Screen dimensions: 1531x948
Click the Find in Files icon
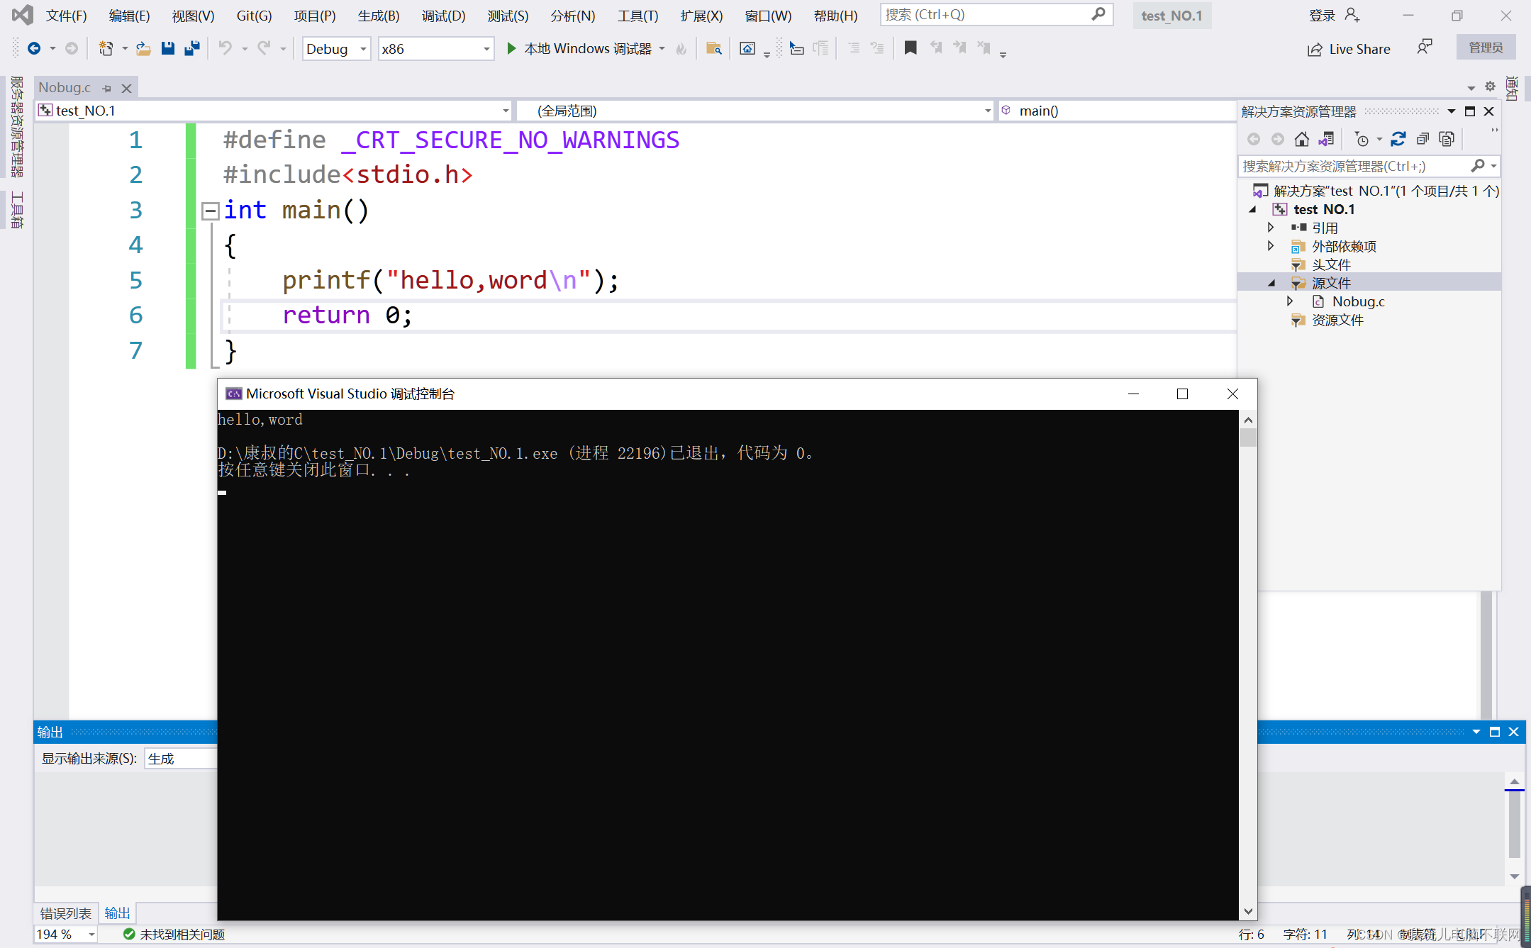(713, 48)
